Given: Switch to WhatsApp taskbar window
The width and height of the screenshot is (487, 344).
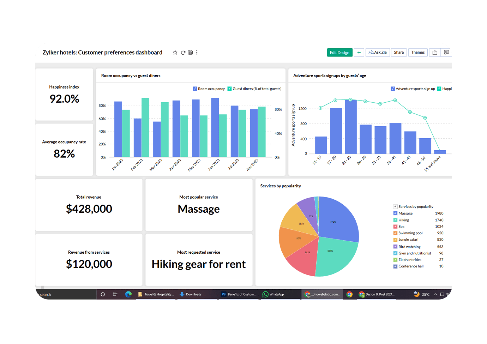Looking at the screenshot, I should pos(273,294).
